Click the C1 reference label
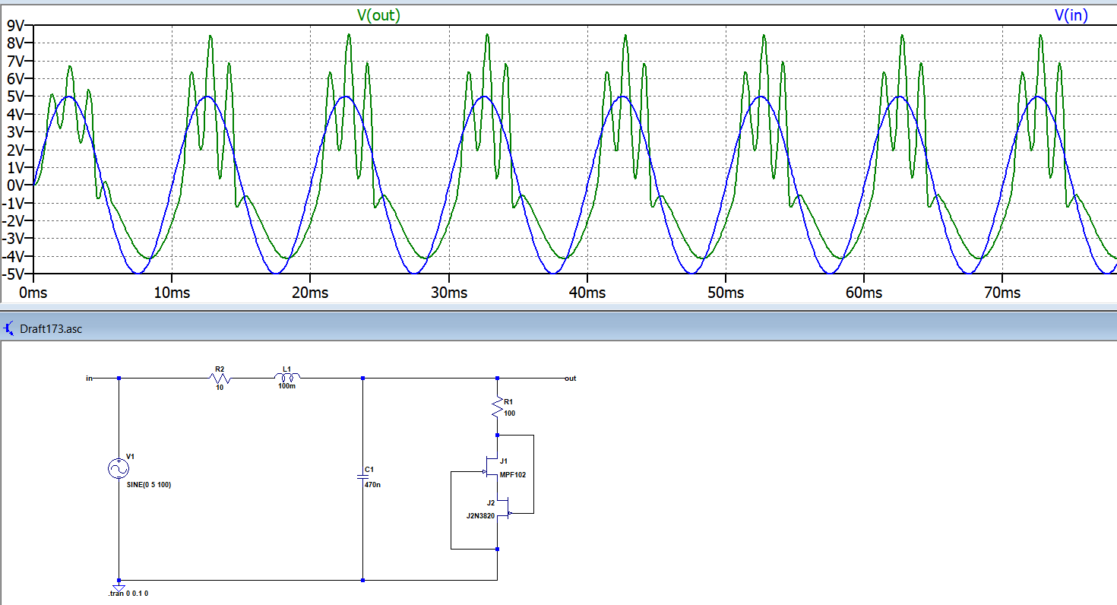 369,469
